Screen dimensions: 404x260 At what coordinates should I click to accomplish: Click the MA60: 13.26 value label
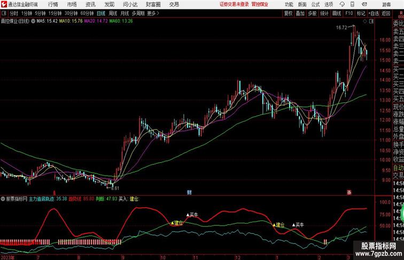[x=121, y=21]
